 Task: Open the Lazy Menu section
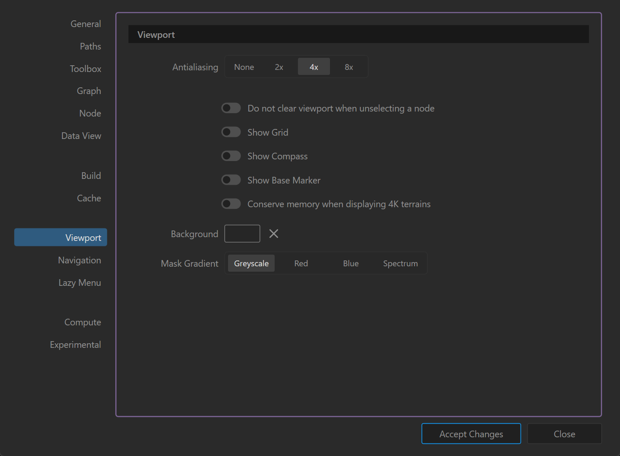(x=80, y=283)
